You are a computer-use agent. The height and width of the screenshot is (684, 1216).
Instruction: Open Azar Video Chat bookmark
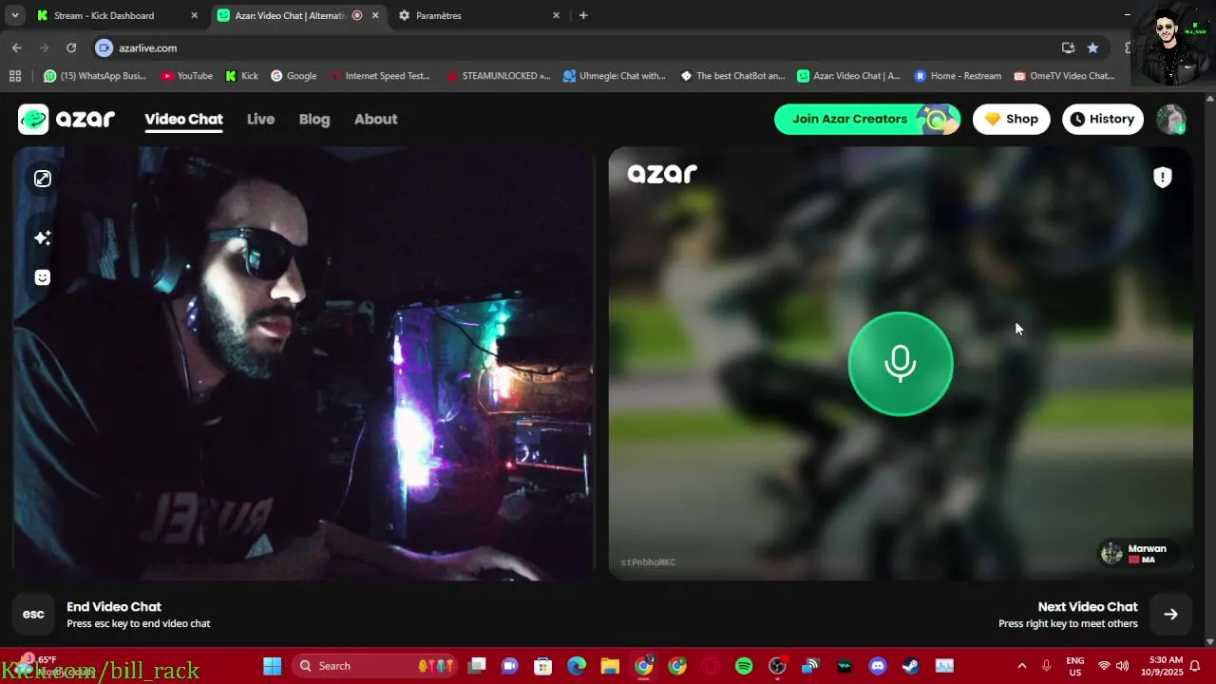coord(848,76)
